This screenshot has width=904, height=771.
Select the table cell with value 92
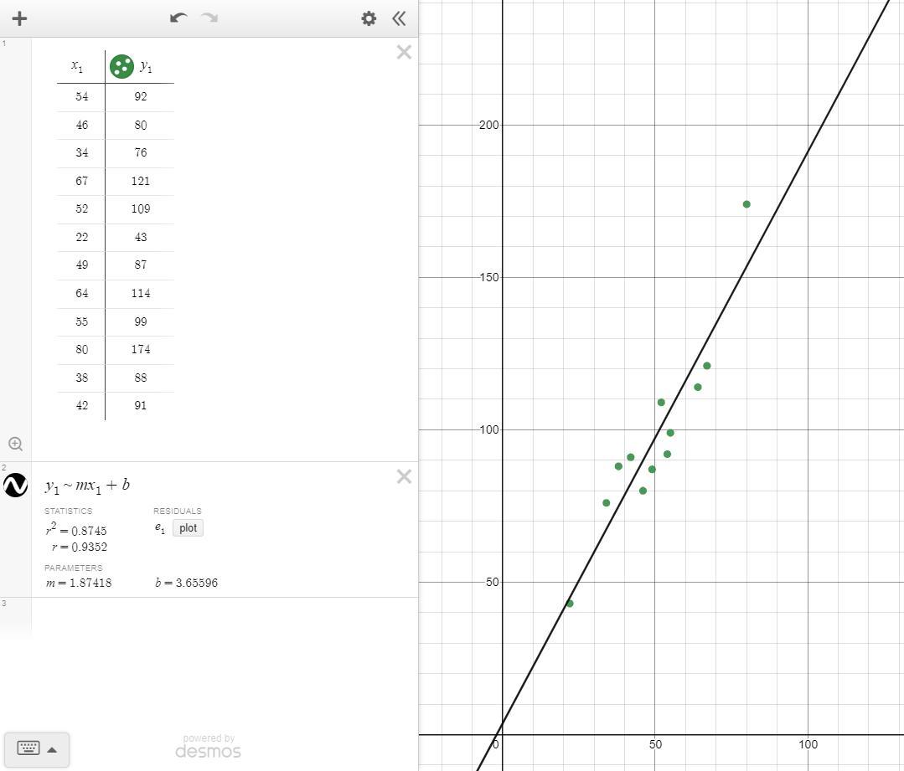point(140,97)
